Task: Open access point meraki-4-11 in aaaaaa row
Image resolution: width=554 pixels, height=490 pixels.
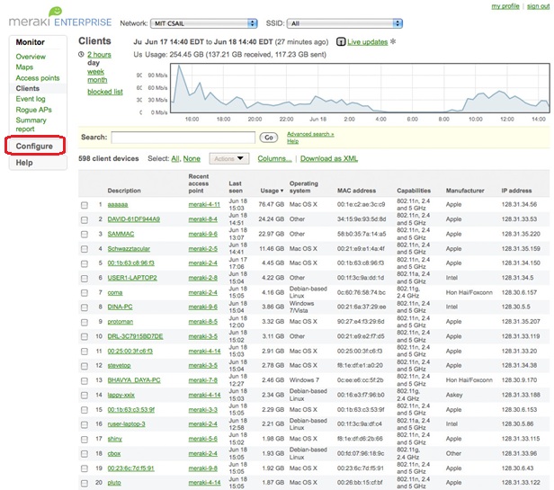Action: coord(204,205)
